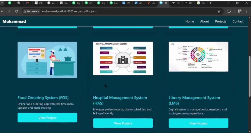
Task: Go to the Home nav link
Action: coord(190,21)
